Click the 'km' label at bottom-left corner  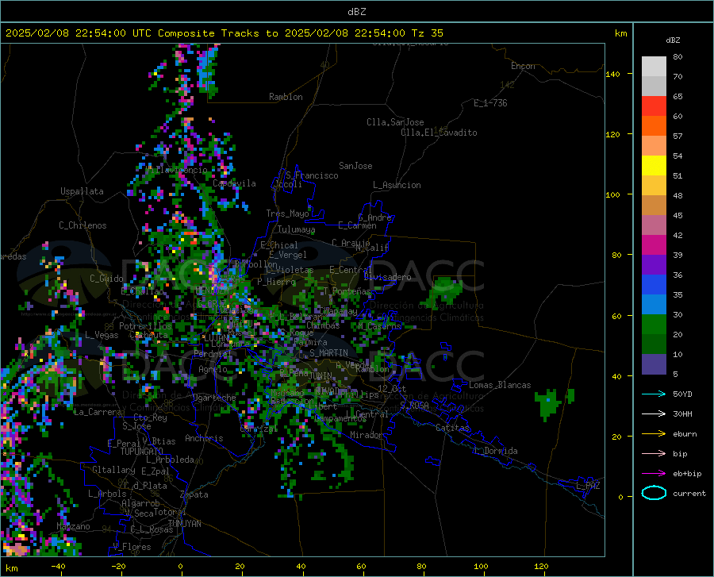pos(11,568)
